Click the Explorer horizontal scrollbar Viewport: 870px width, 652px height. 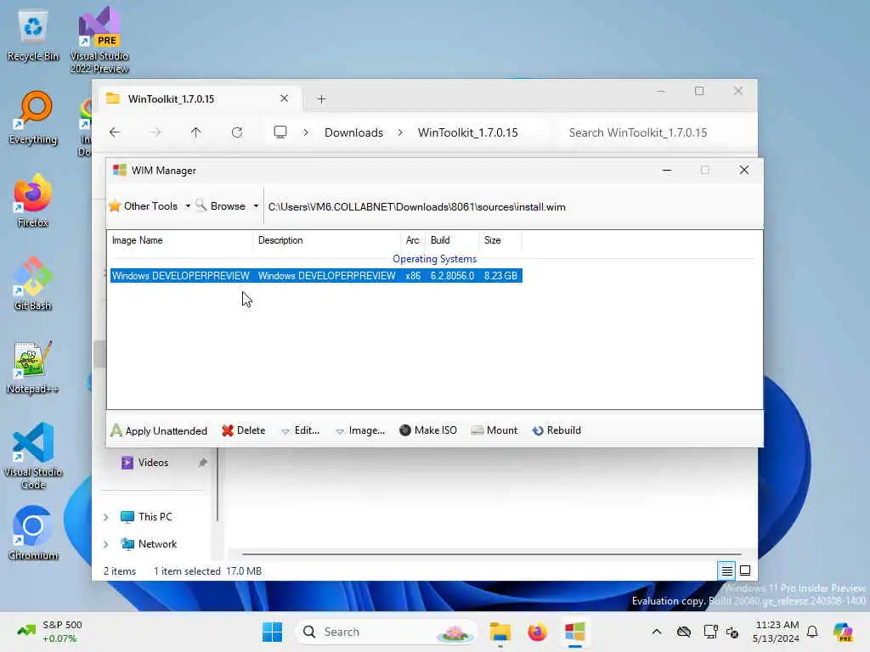coord(492,554)
